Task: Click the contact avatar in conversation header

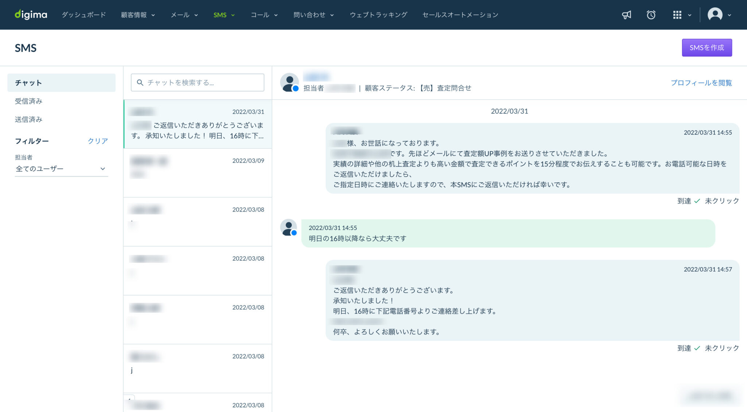Action: click(289, 82)
